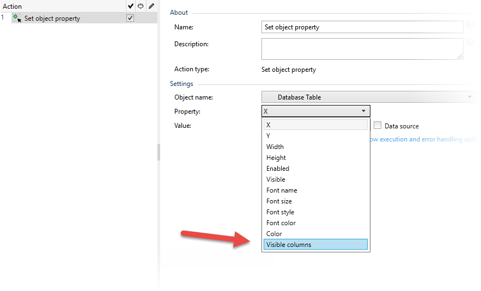This screenshot has width=481, height=291.
Task: Click into the Name text field
Action: point(362,27)
